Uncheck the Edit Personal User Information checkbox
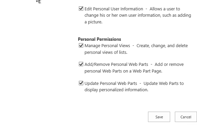Image resolution: width=197 pixels, height=125 pixels. (81, 8)
